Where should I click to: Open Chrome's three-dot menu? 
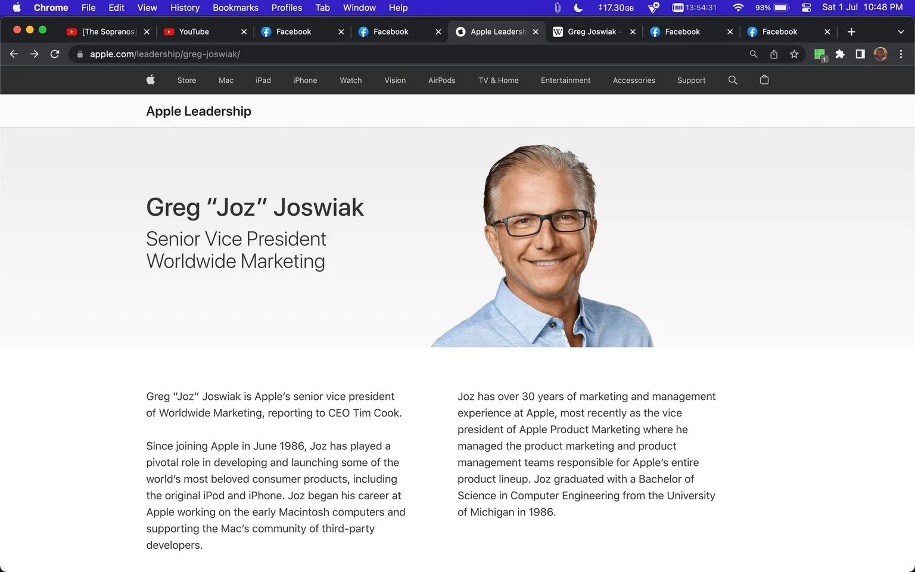[901, 54]
